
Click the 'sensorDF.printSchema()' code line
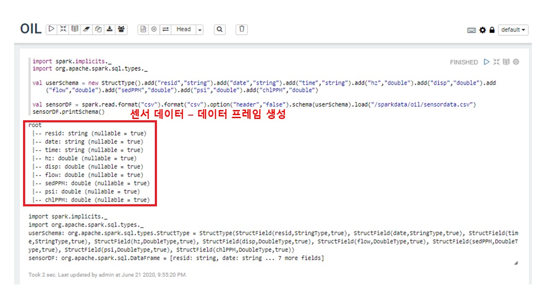[68, 112]
